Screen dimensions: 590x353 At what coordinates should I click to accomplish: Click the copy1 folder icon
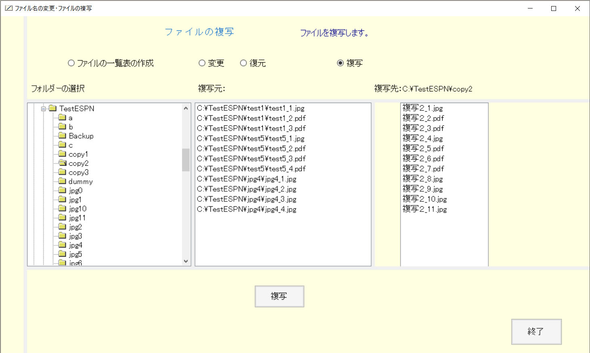(x=62, y=154)
